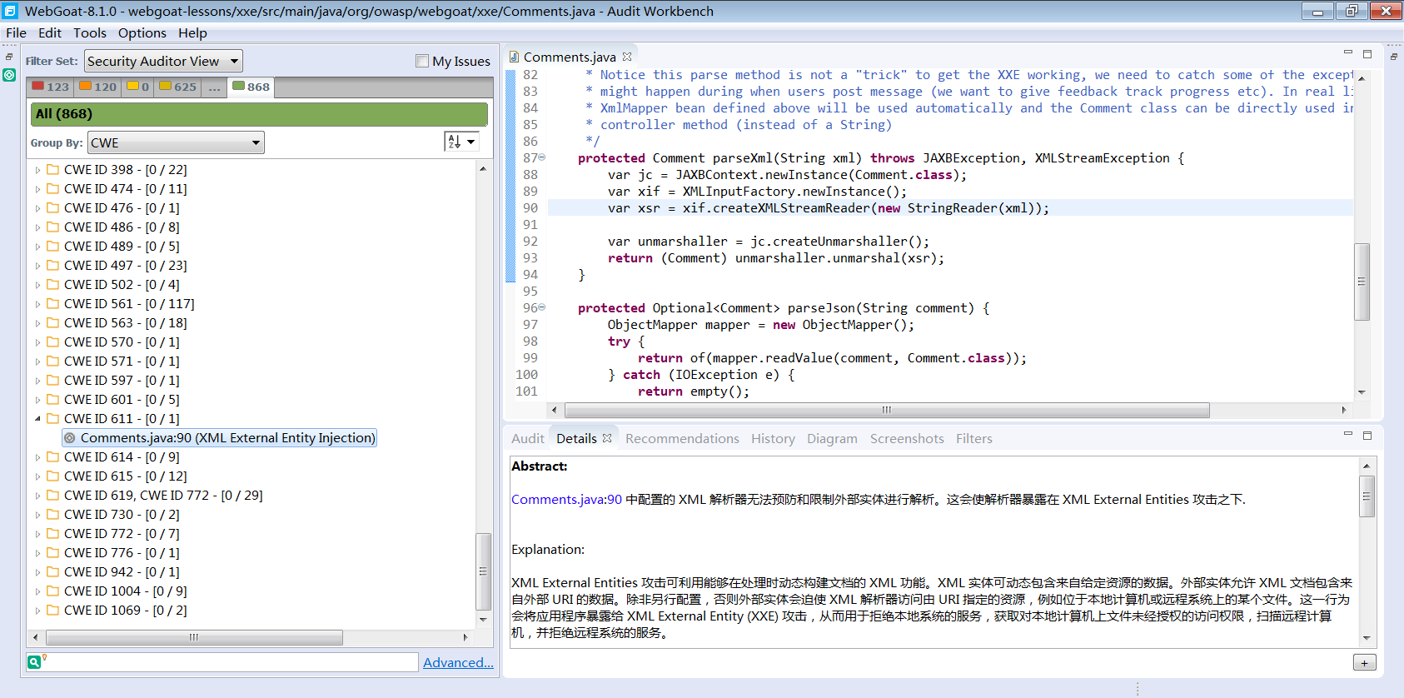Open the green Fortify icon in left strip
This screenshot has width=1404, height=698.
tap(9, 75)
